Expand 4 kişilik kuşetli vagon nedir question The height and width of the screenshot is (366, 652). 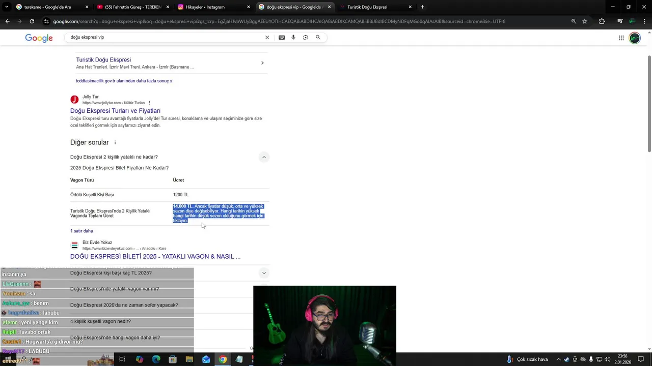100,321
